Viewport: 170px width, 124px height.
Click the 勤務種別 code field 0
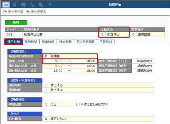pyautogui.click(x=133, y=34)
